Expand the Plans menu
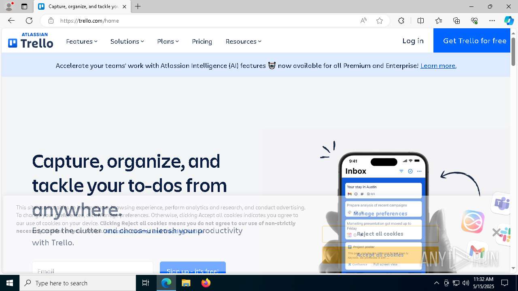 point(168,41)
